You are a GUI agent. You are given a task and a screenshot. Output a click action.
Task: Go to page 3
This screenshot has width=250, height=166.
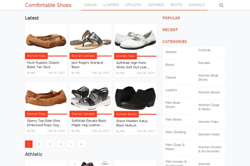(50, 144)
